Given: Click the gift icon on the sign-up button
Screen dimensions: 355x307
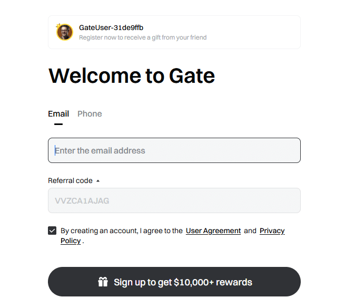Looking at the screenshot, I should click(x=103, y=282).
